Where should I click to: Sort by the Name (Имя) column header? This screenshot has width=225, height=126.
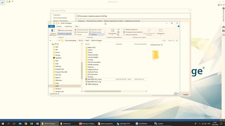(x=88, y=44)
